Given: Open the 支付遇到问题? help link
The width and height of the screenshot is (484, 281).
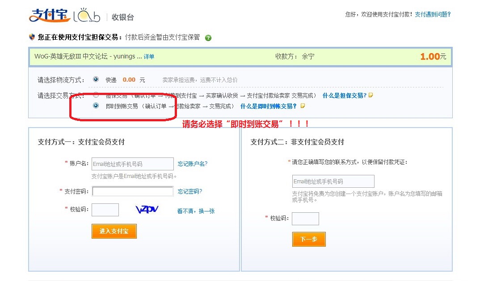Looking at the screenshot, I should [433, 14].
